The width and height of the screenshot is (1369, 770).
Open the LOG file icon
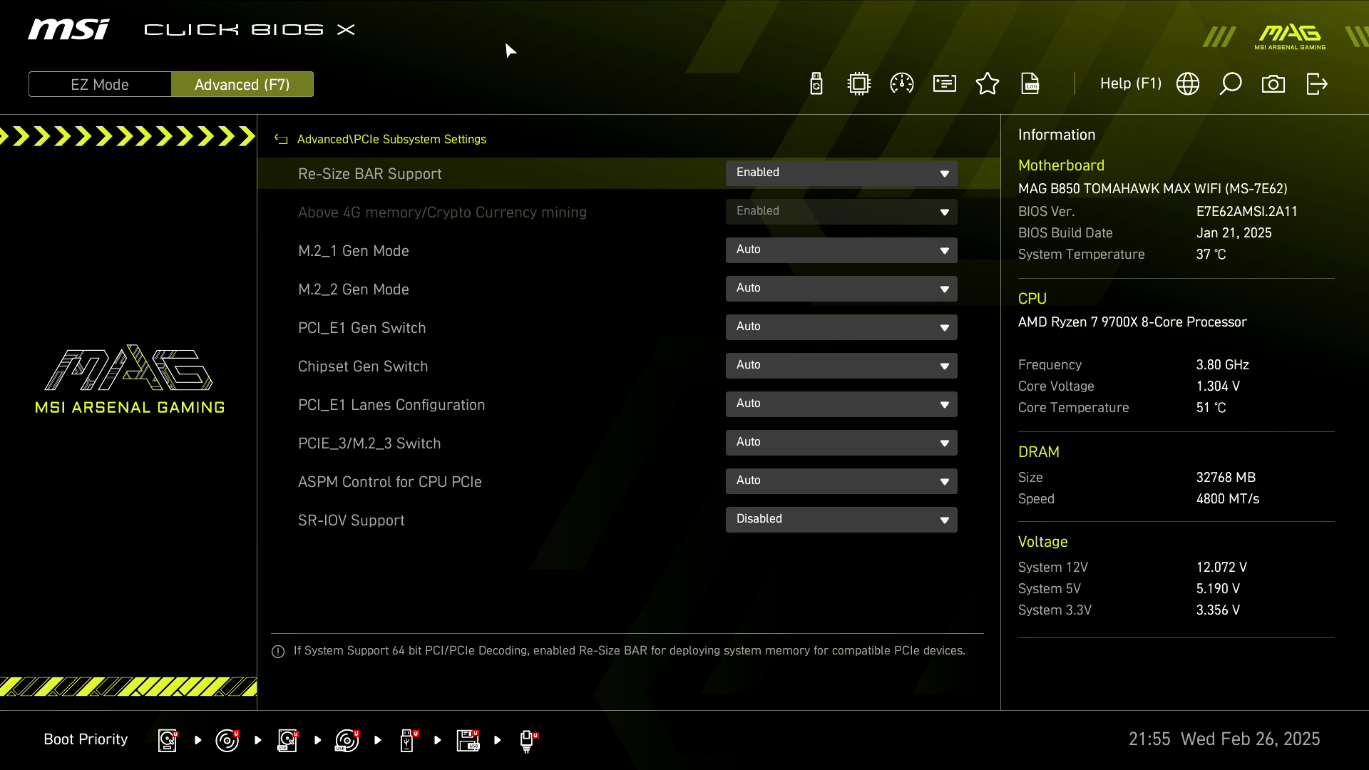pos(1030,84)
